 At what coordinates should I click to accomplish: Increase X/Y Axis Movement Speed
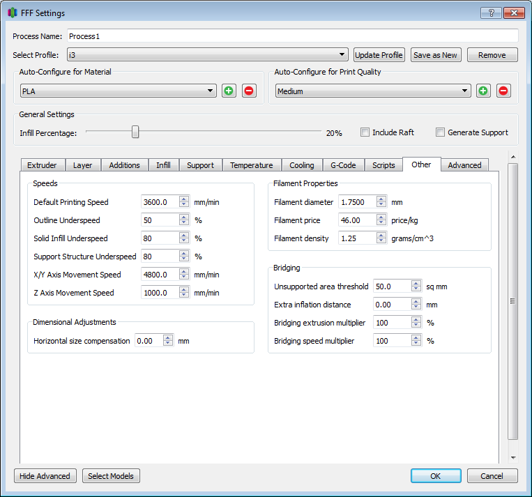(184, 271)
